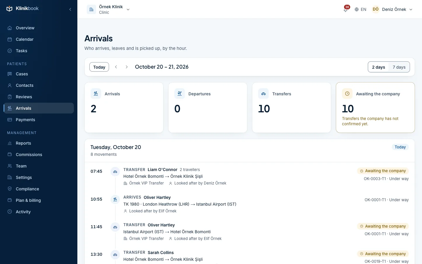Click the Plan & billing icon
422x264 pixels.
[10, 200]
